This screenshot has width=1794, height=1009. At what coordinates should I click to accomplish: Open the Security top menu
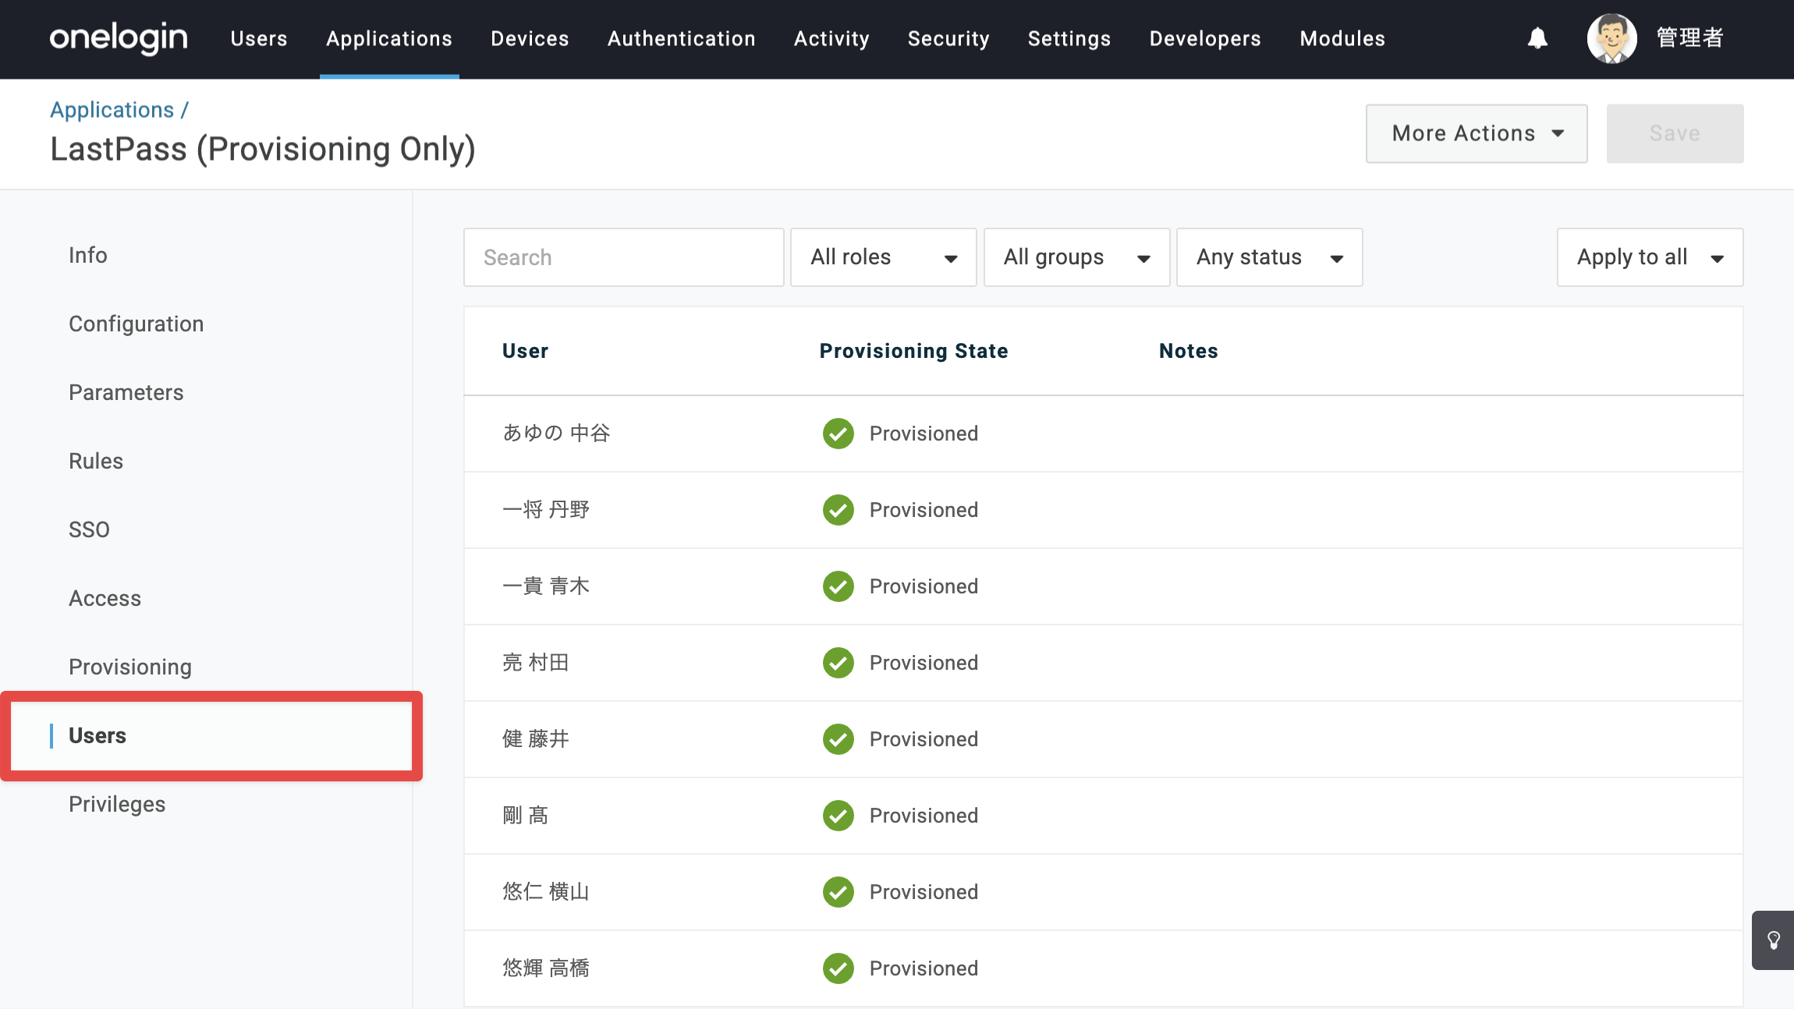click(x=948, y=38)
